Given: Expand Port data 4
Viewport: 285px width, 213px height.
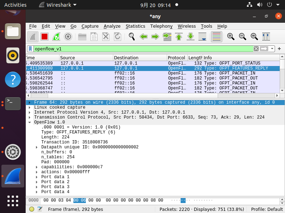Looking at the screenshot, I should (x=37, y=192).
